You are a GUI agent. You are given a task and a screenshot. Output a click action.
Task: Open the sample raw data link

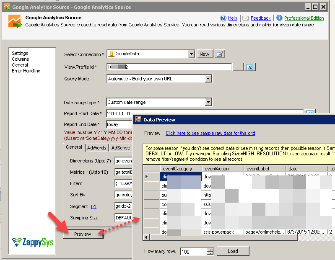[210, 133]
